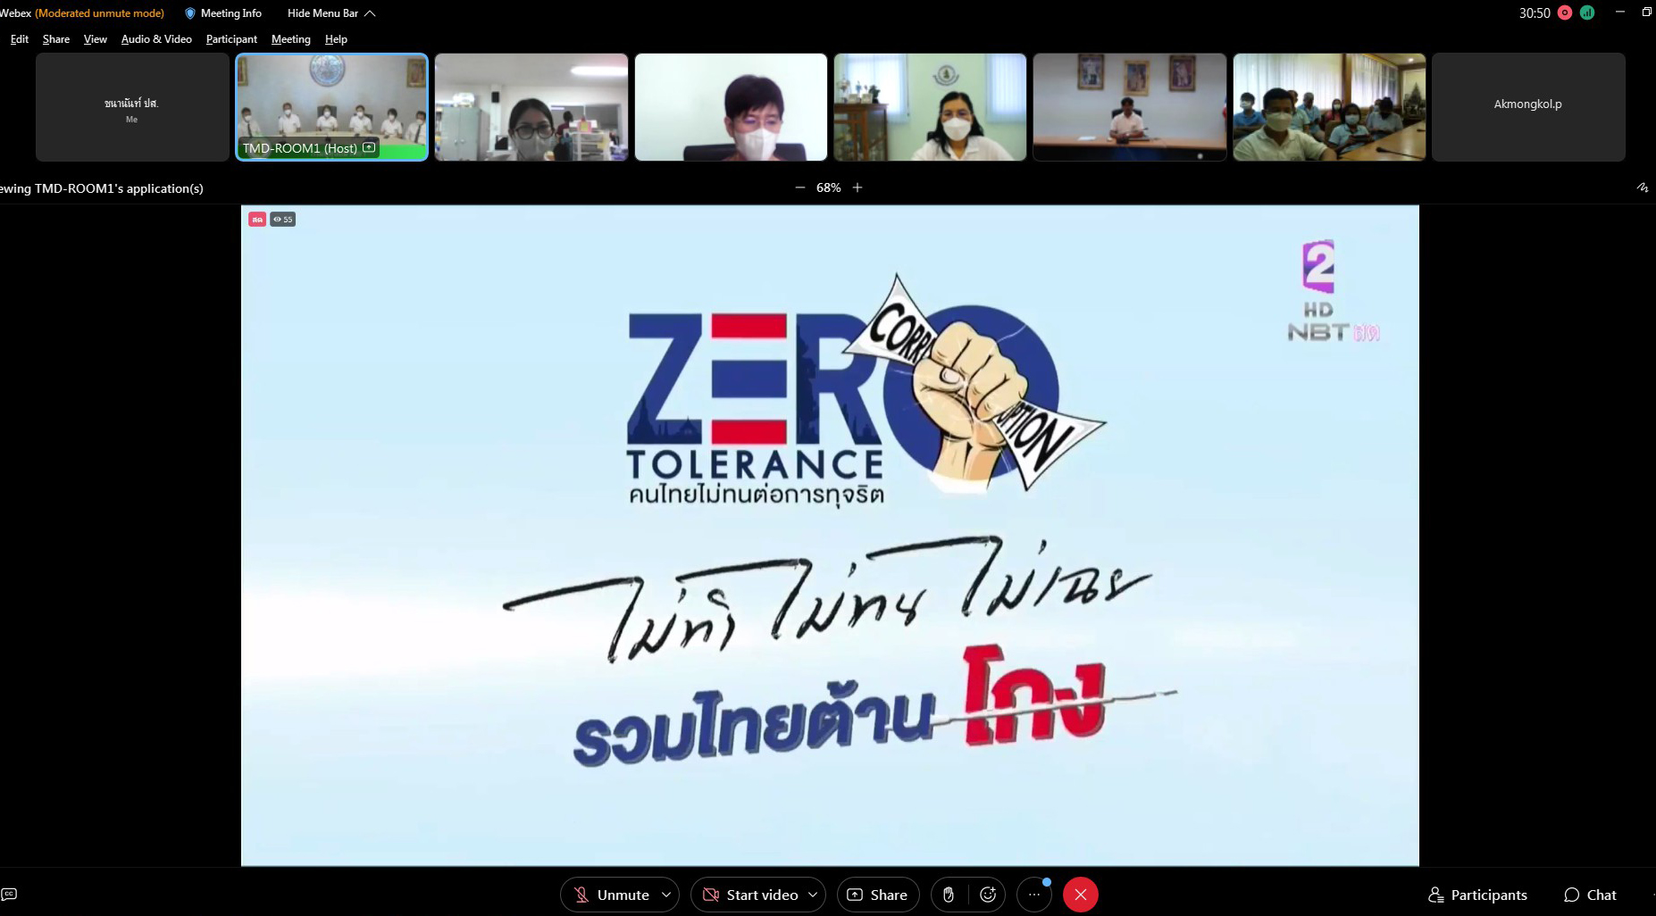Expand the video options arrow beside Start video
Screen dimensions: 1656x916
click(x=813, y=895)
